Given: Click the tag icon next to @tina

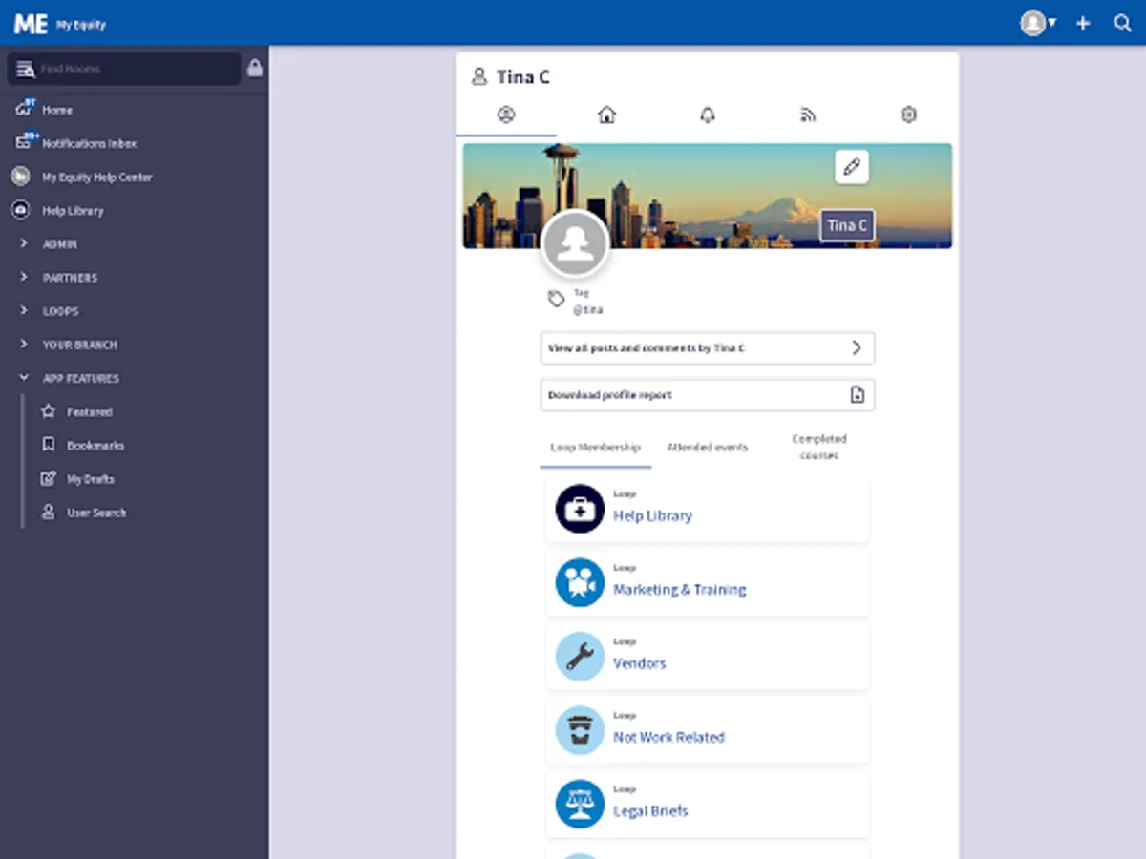Looking at the screenshot, I should 556,300.
